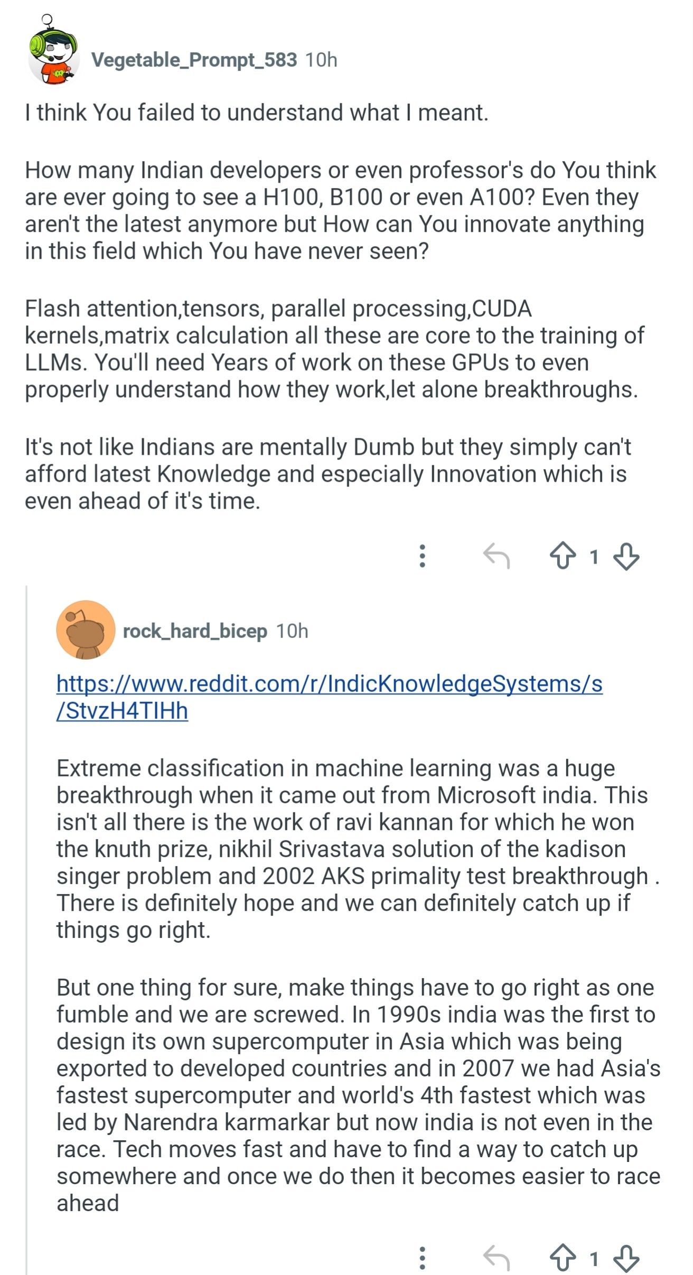Viewport: 693px width, 1275px height.
Task: Click the 10h timestamp beside Vegetable_Prompt_583
Action: point(321,60)
